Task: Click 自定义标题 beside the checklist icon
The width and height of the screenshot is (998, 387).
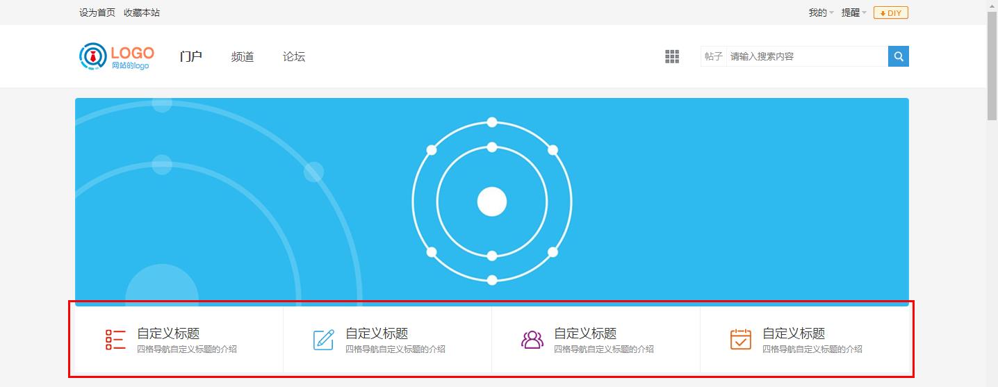Action: click(x=168, y=334)
